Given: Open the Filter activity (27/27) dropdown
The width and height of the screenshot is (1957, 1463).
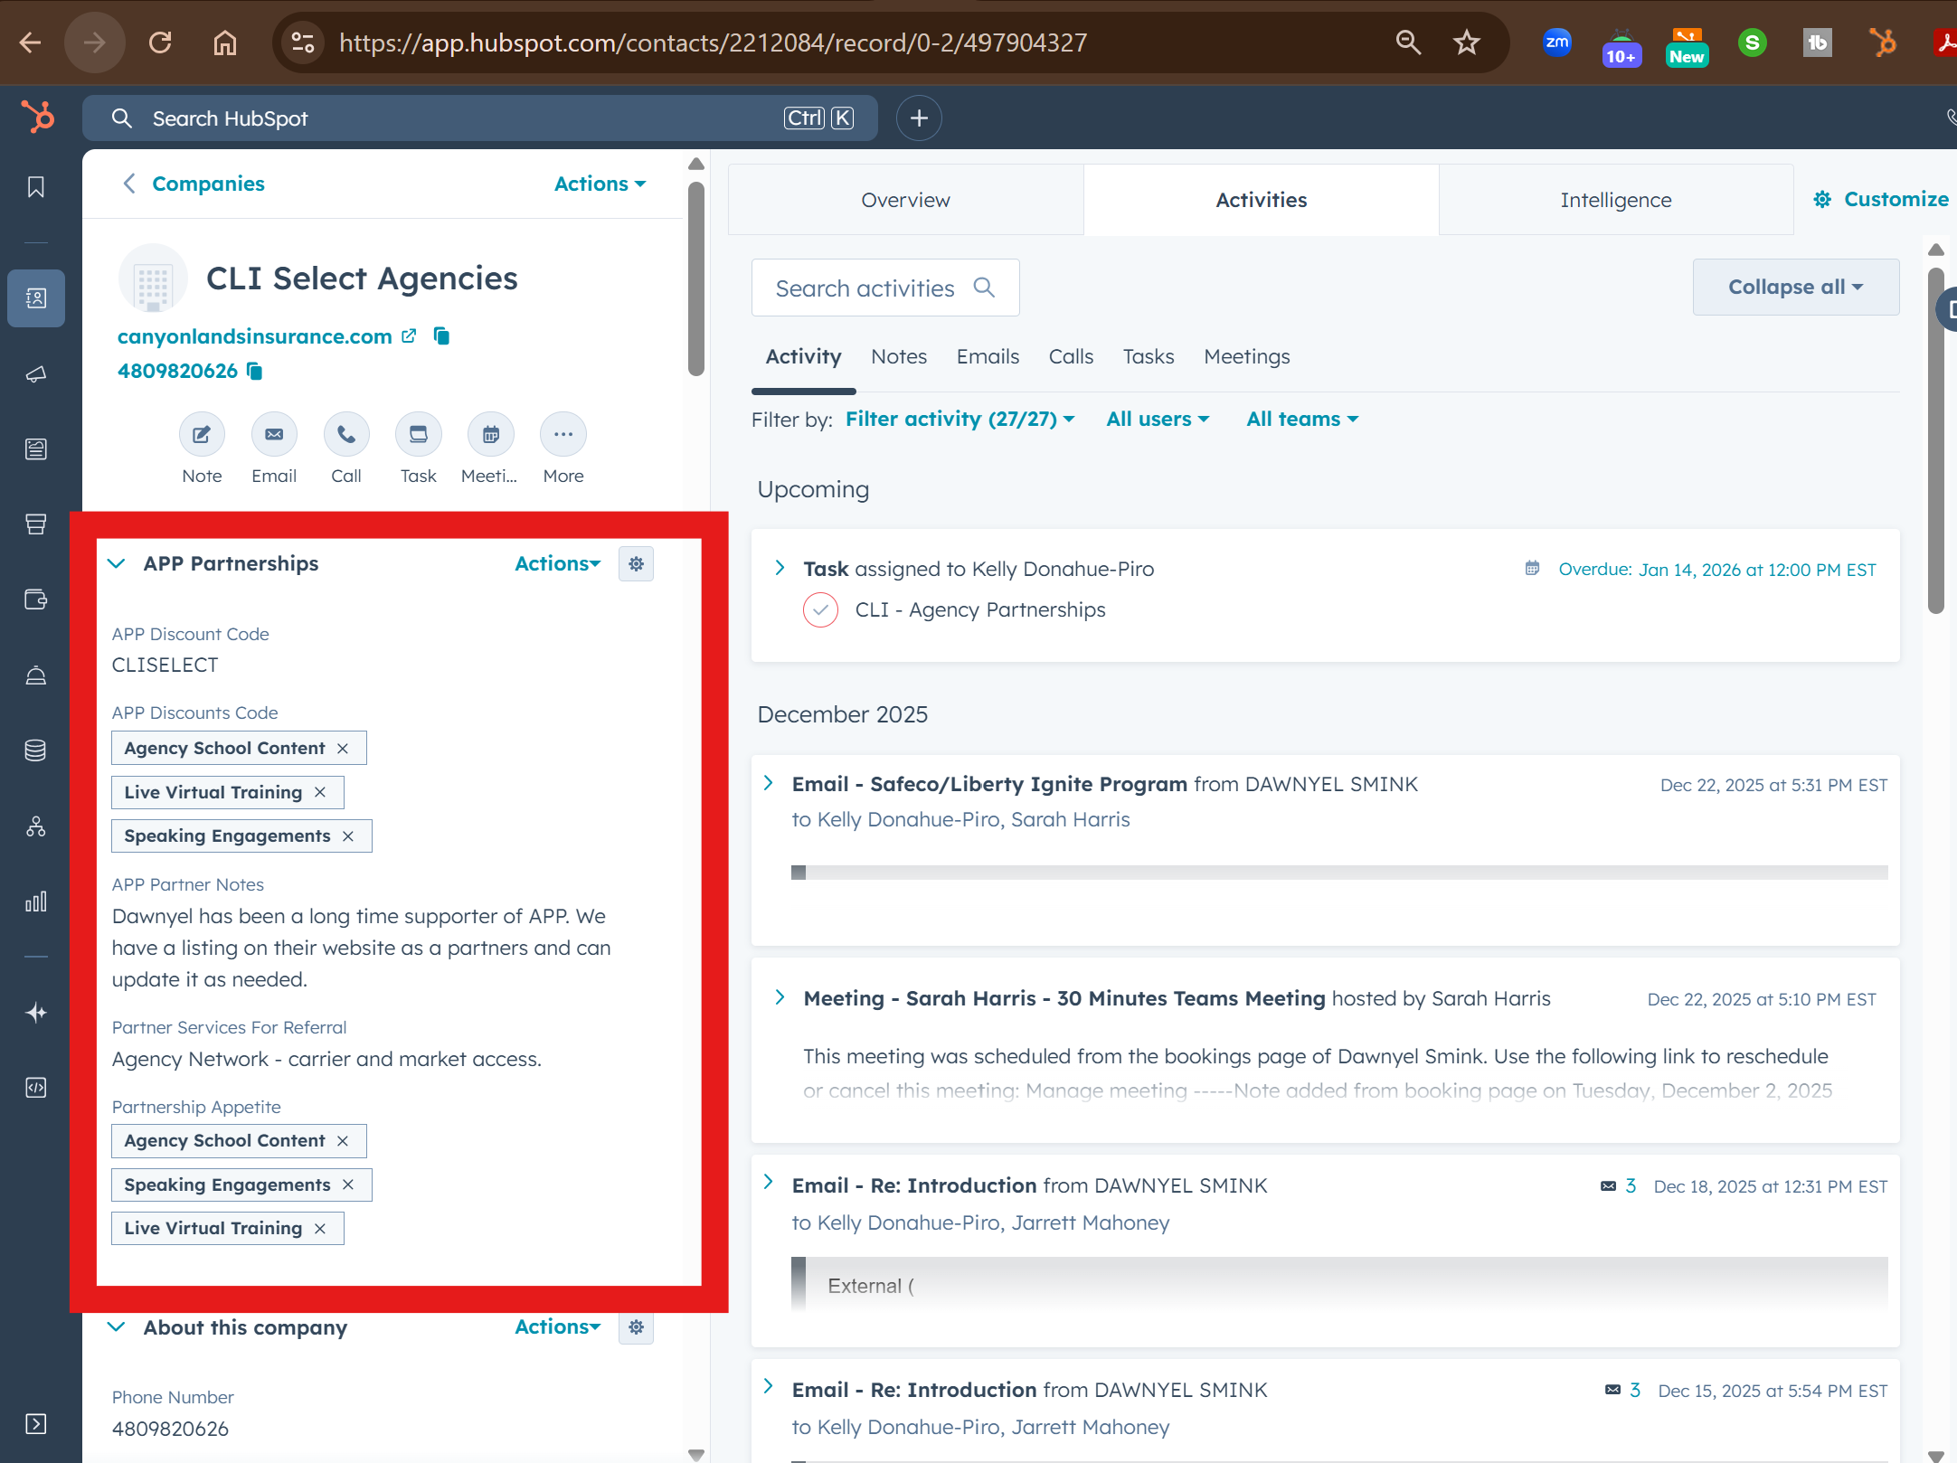Looking at the screenshot, I should 960,420.
